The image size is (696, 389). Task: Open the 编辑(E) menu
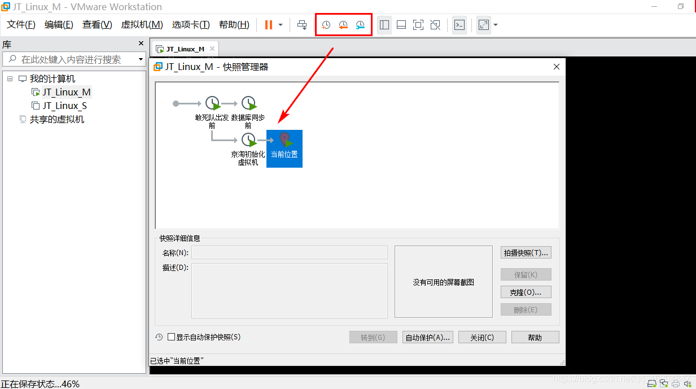pyautogui.click(x=59, y=25)
